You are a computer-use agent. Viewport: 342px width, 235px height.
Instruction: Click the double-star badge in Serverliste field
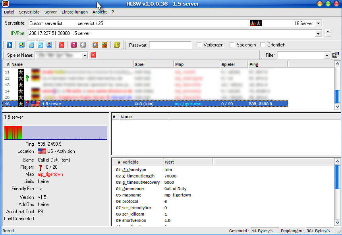[x=256, y=23]
